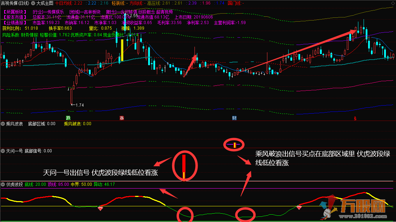Click the blue 财 marker icon
Image resolution: width=396 pixels, height=222 pixels.
click(x=234, y=118)
